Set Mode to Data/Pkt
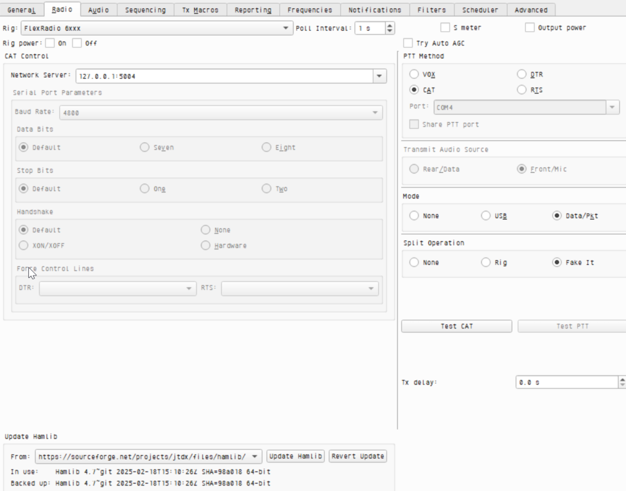Image resolution: width=626 pixels, height=491 pixels. [557, 215]
